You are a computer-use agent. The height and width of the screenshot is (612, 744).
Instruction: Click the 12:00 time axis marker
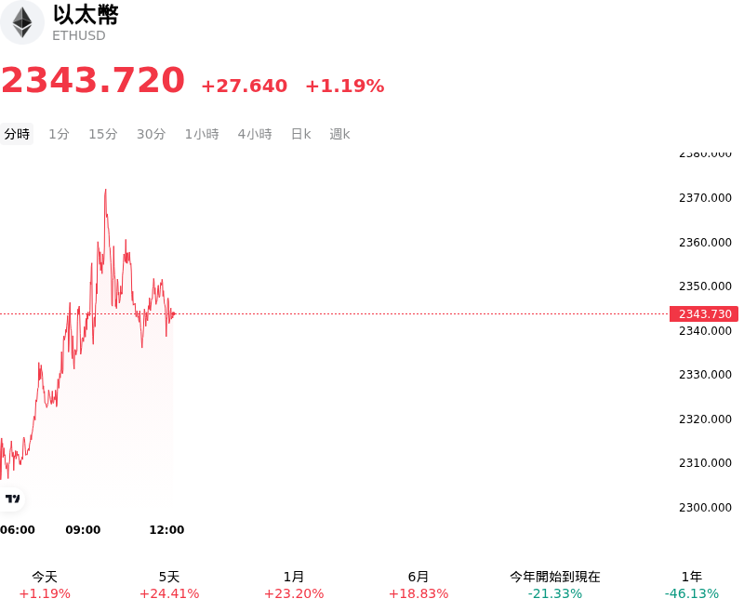[x=166, y=530]
